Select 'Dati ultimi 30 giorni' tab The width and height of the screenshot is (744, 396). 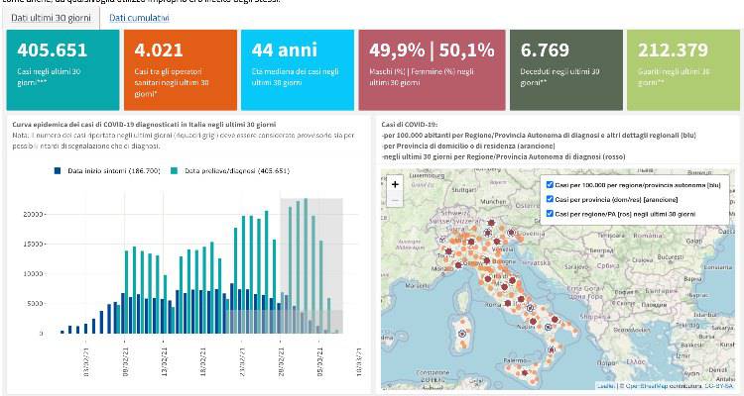click(48, 18)
